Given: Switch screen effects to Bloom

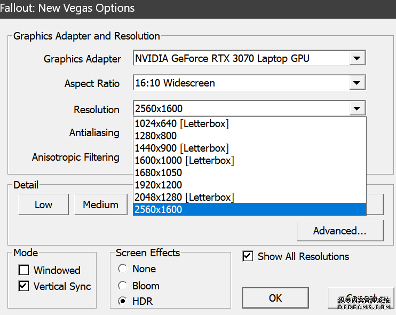Looking at the screenshot, I should tap(123, 286).
